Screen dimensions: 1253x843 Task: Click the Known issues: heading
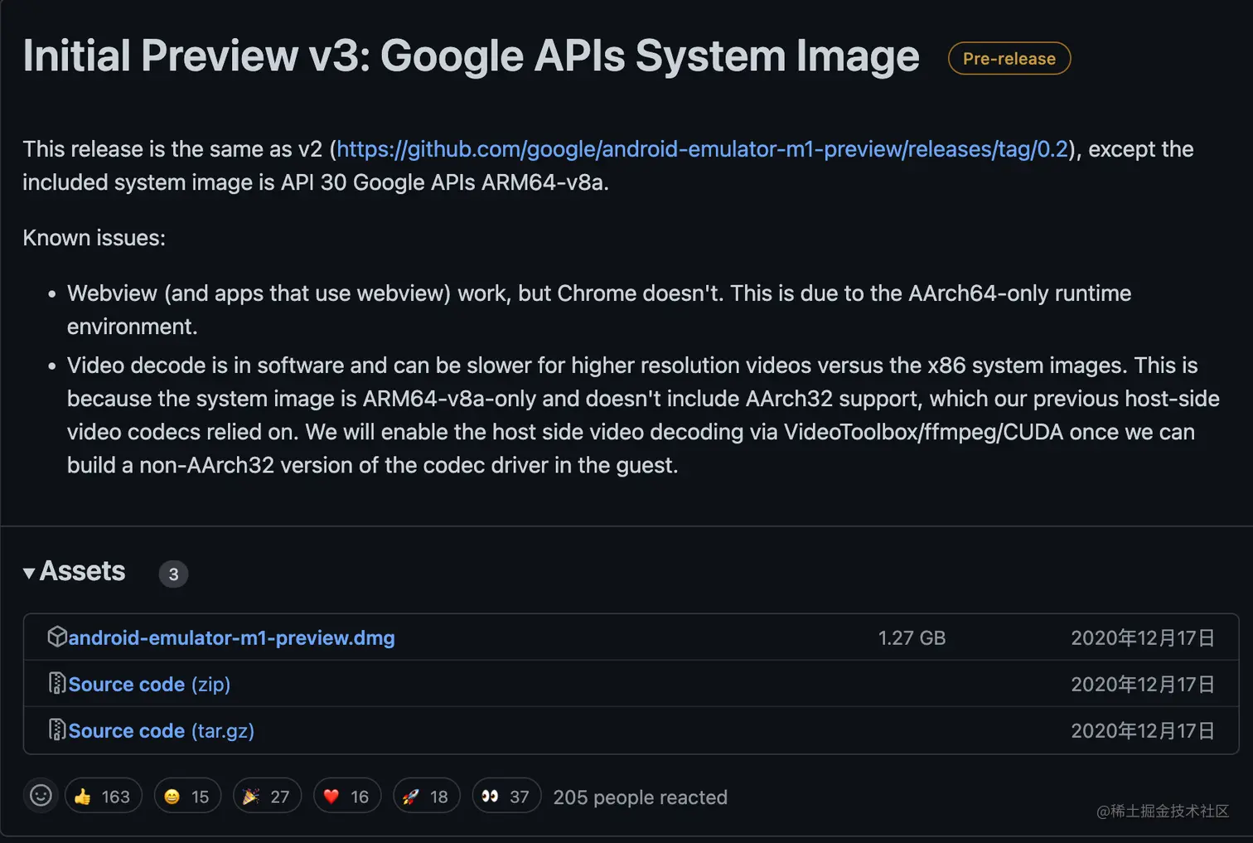[94, 238]
